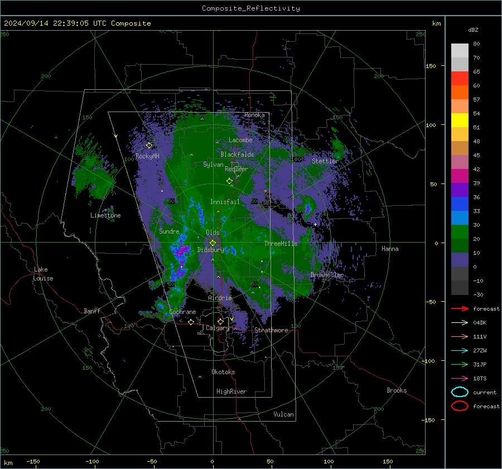Click the Lacombe city label
Screen dimensions: 502x469
click(x=240, y=140)
